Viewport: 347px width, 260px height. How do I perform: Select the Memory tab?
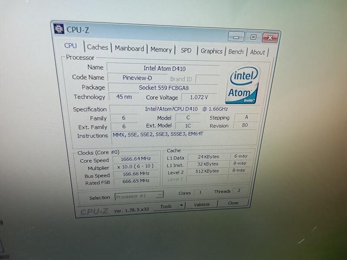coord(161,49)
